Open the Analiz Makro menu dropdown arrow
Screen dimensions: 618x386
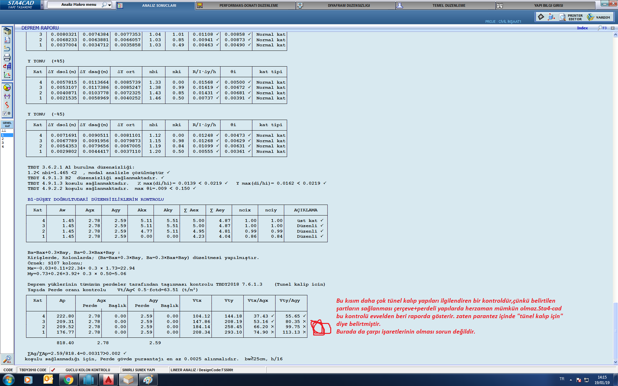[110, 5]
